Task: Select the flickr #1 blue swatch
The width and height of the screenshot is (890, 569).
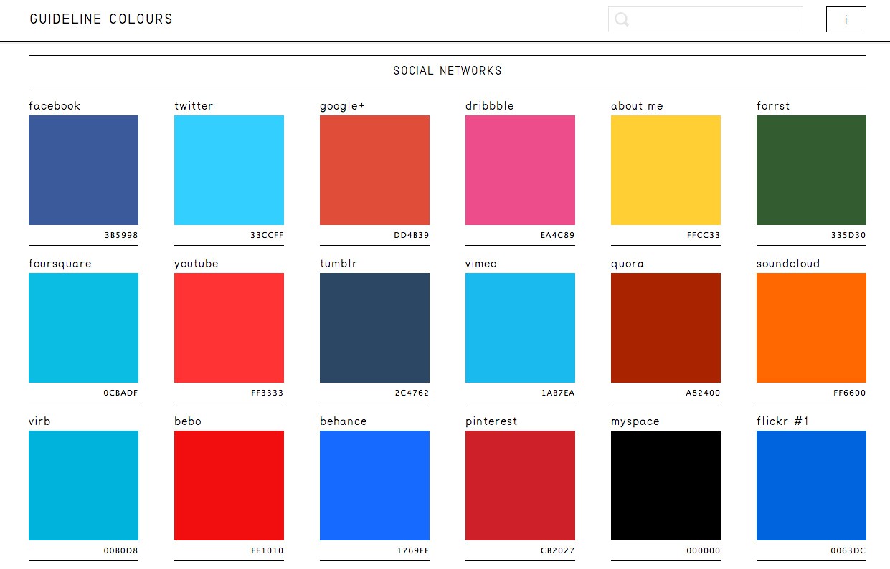Action: (811, 485)
